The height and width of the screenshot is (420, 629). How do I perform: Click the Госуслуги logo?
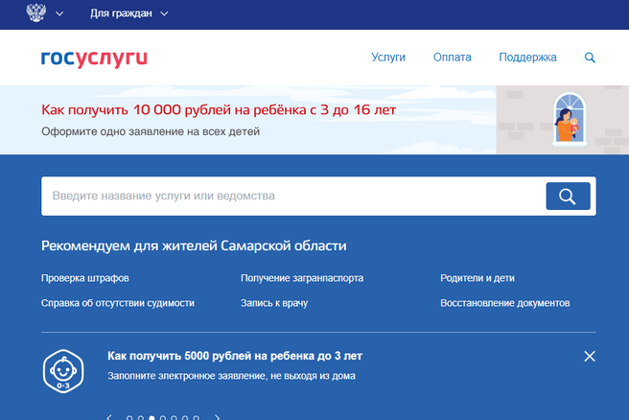click(x=94, y=58)
